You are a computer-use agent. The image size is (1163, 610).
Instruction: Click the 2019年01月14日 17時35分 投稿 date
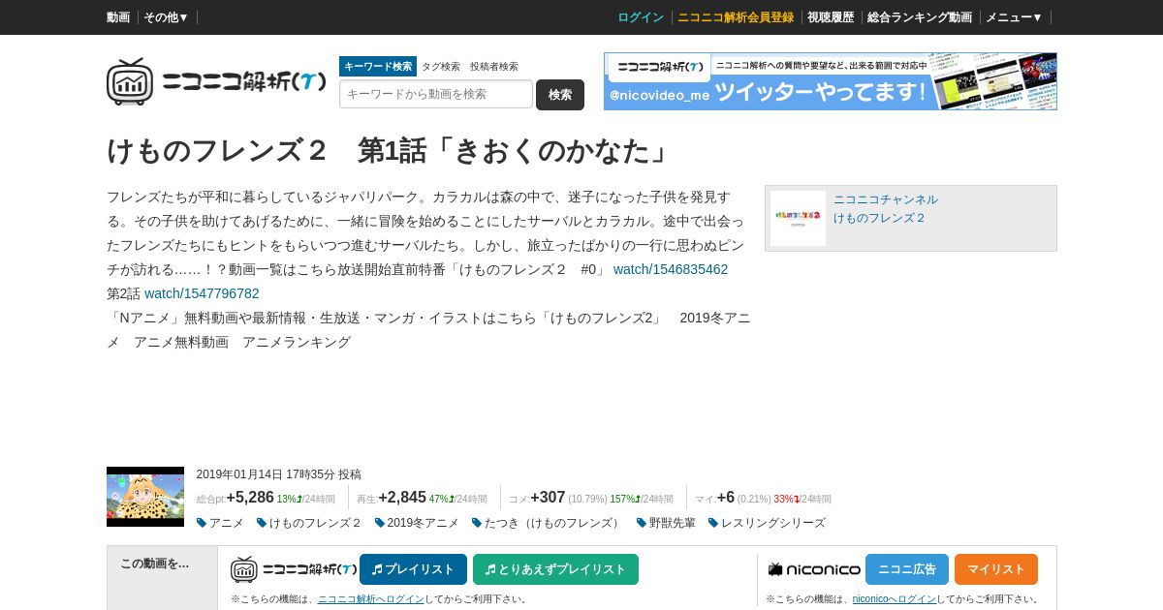pyautogui.click(x=279, y=474)
